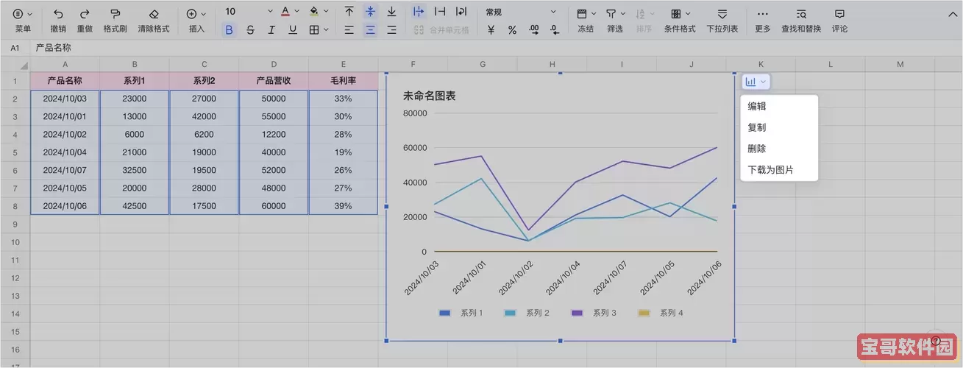Viewport: 963px width, 368px height.
Task: Click the 下拉列表 dropdown list tool
Action: [x=722, y=21]
